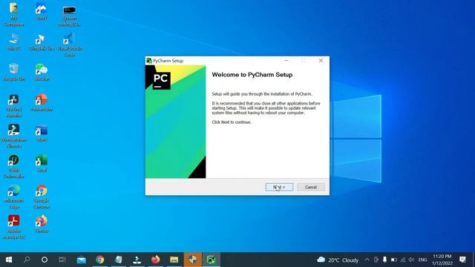Show hidden system tray icons
This screenshot has height=267, width=475.
click(x=367, y=260)
